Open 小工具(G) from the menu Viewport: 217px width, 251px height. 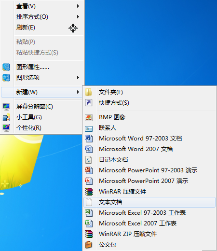point(42,117)
